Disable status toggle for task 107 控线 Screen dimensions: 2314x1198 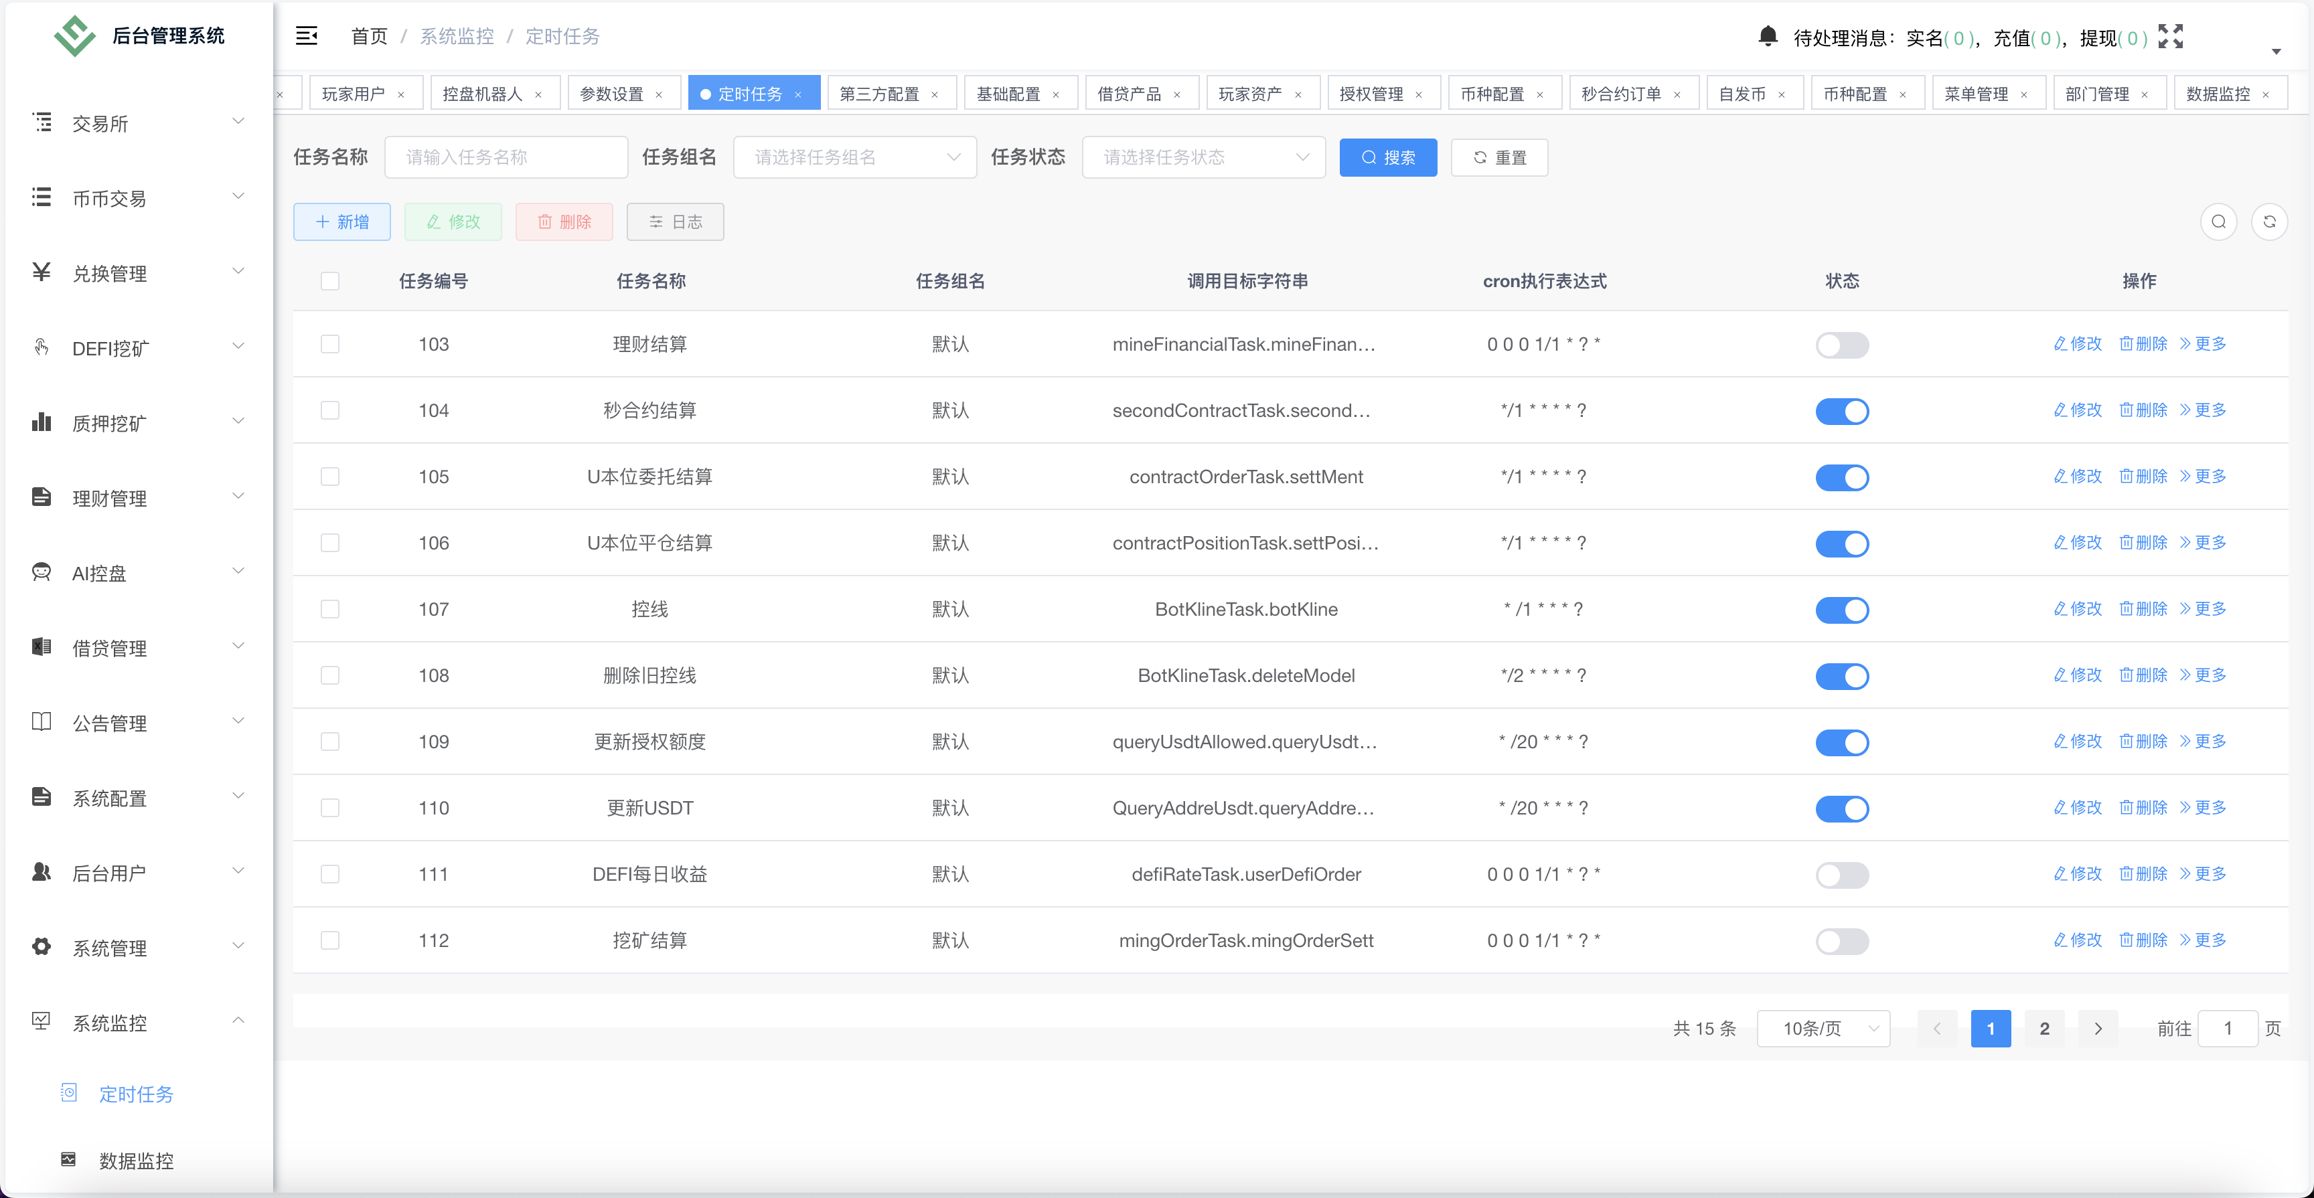(1843, 610)
